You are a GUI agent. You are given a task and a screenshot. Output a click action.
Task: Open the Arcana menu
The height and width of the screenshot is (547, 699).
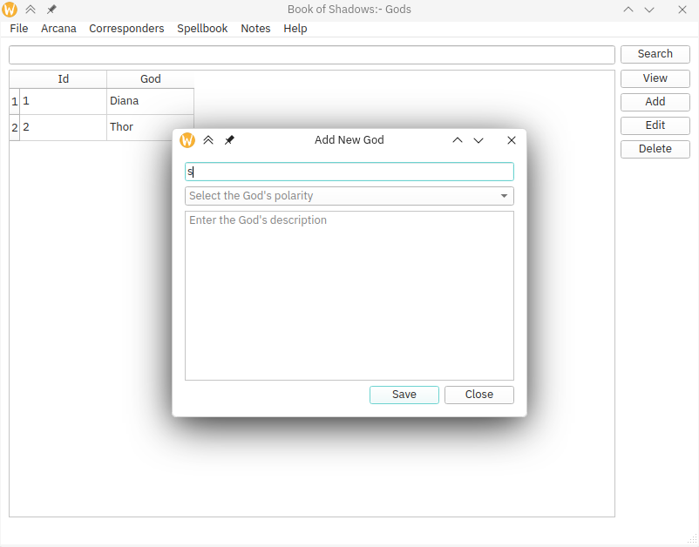click(x=58, y=29)
